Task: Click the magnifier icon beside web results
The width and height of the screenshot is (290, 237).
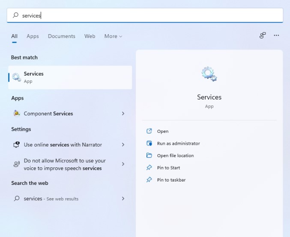Action: point(17,199)
